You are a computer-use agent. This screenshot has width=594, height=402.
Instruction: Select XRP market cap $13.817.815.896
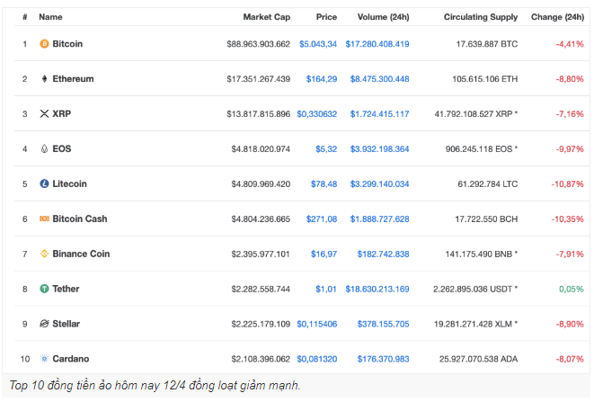point(259,114)
